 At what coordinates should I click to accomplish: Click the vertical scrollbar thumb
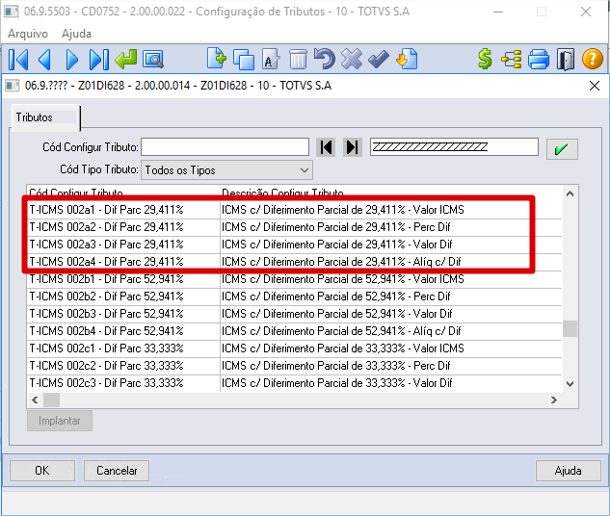(x=570, y=328)
